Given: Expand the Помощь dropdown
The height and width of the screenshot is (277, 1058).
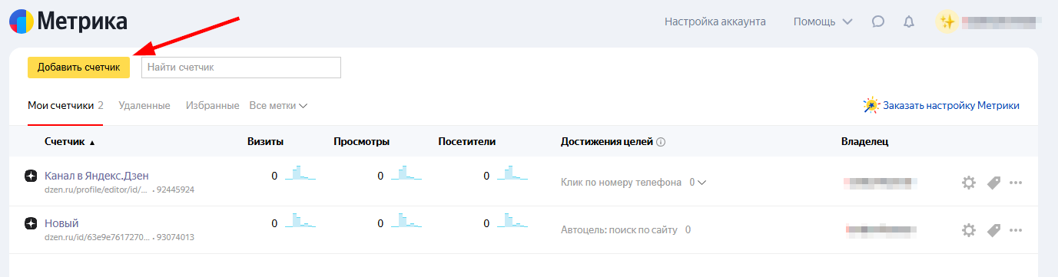Looking at the screenshot, I should pos(823,21).
